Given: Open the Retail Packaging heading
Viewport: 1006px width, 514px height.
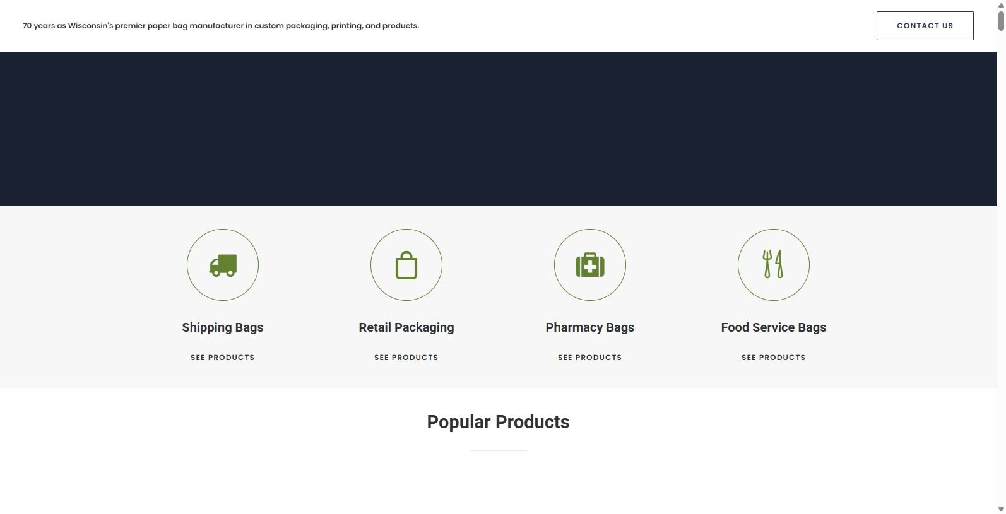Looking at the screenshot, I should pyautogui.click(x=406, y=327).
